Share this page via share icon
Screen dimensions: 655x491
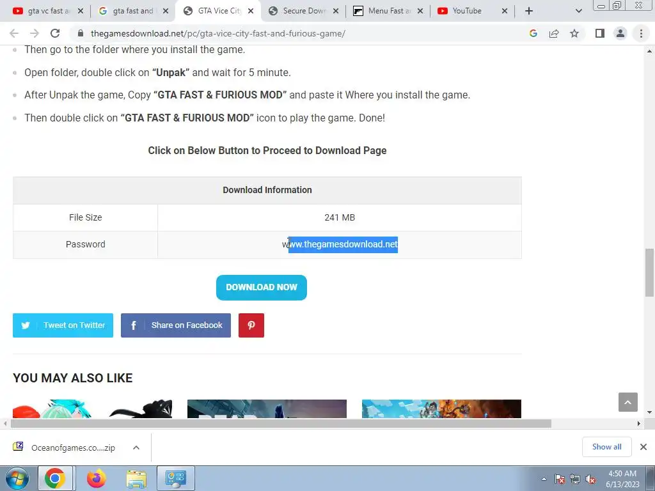554,33
